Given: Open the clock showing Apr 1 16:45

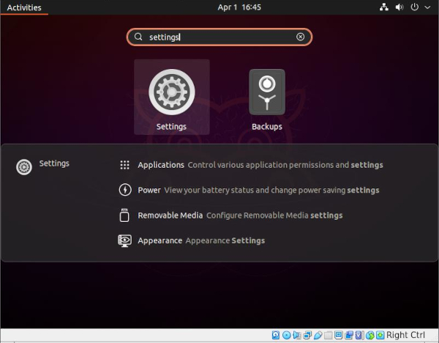Looking at the screenshot, I should point(239,7).
